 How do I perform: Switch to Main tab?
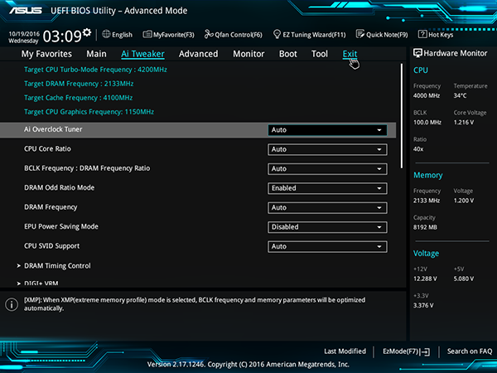pos(96,54)
